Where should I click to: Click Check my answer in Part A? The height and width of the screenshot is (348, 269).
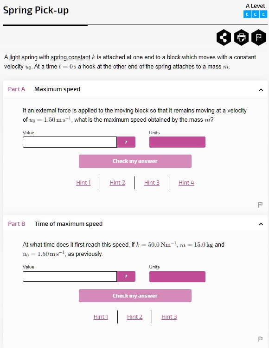pyautogui.click(x=135, y=161)
